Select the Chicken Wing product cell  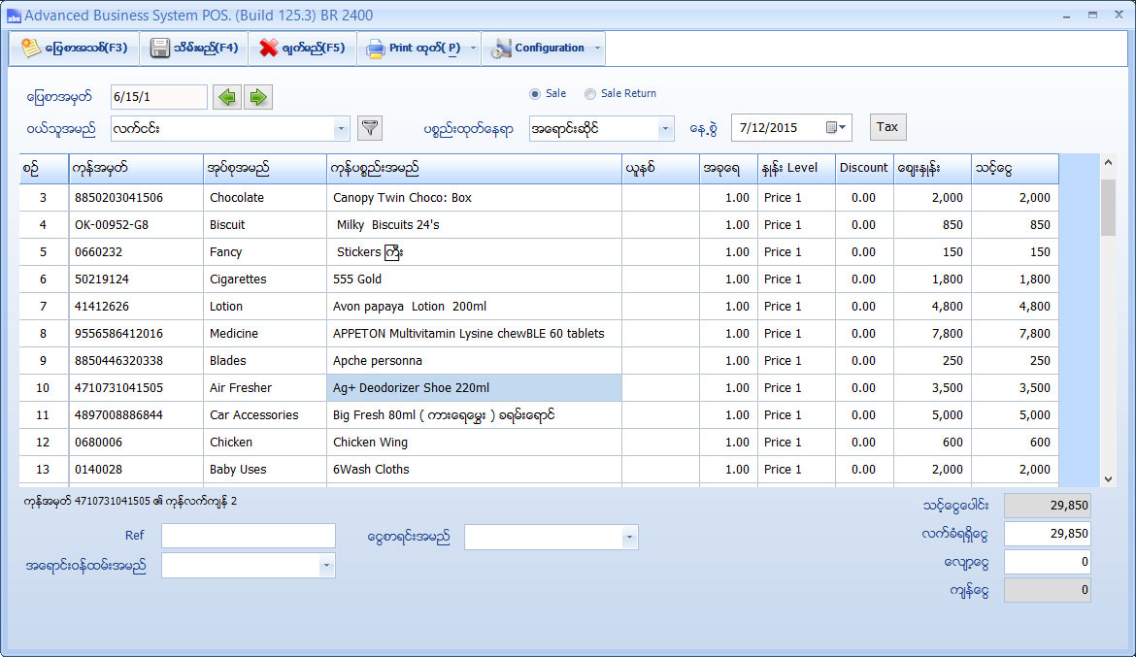coord(475,443)
